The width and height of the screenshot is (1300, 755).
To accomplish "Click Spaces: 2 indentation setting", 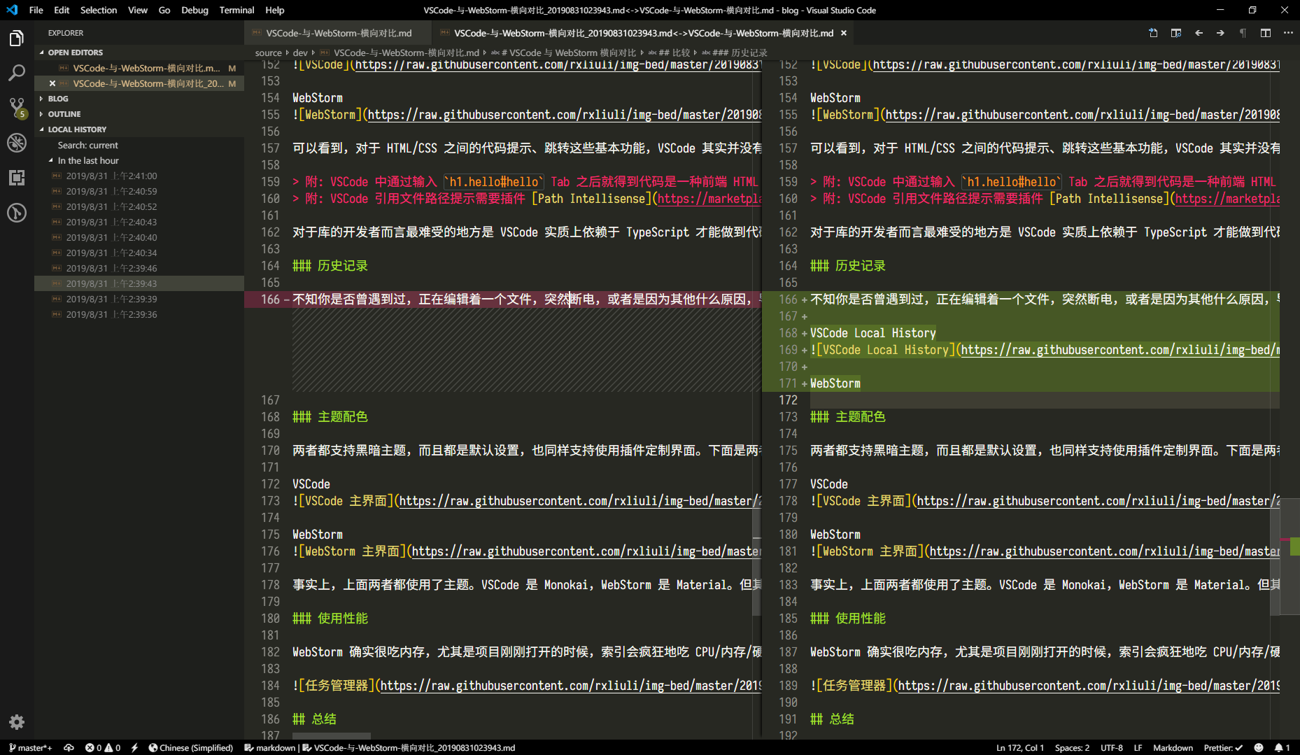I will [x=1072, y=747].
